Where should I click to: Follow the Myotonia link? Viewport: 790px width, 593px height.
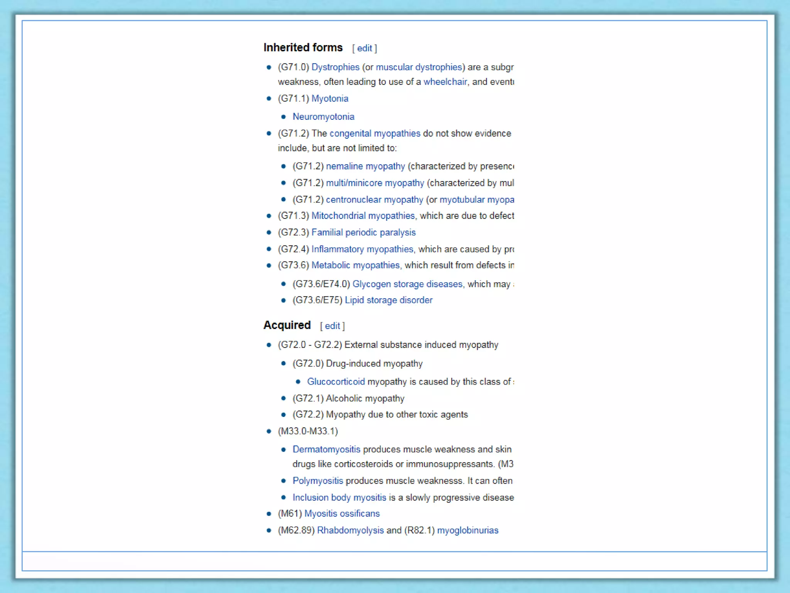[x=330, y=98]
